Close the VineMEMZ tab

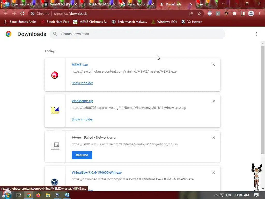pyautogui.click(x=76, y=5)
